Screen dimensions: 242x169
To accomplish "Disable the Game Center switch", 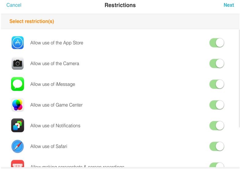I will coord(217,105).
